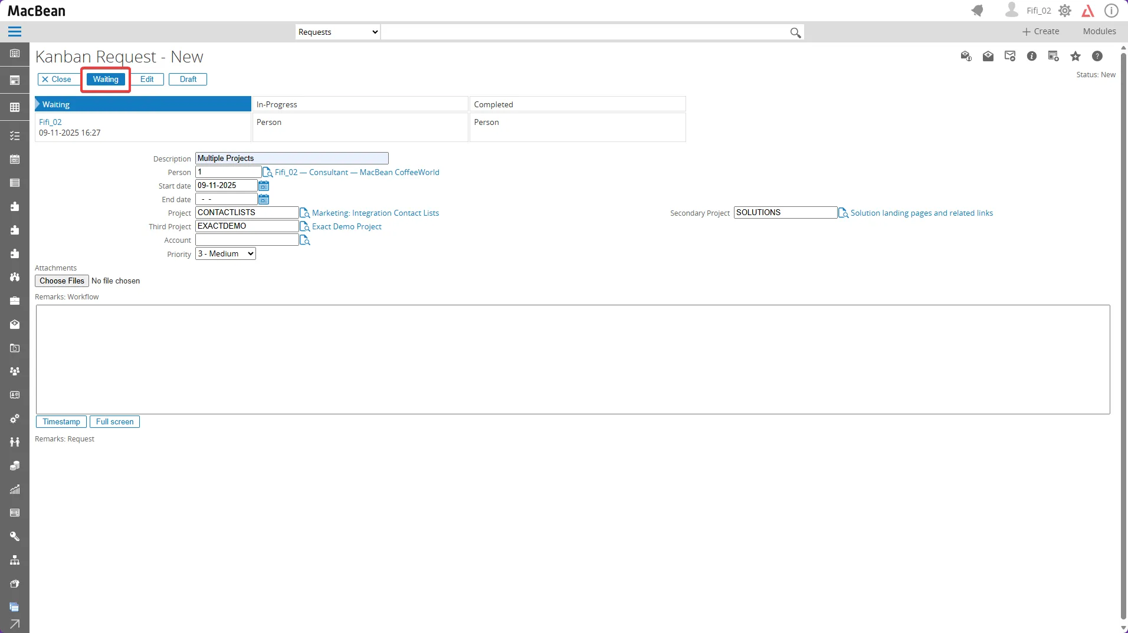1128x633 pixels.
Task: Open the Requests search category dropdown
Action: pyautogui.click(x=337, y=32)
